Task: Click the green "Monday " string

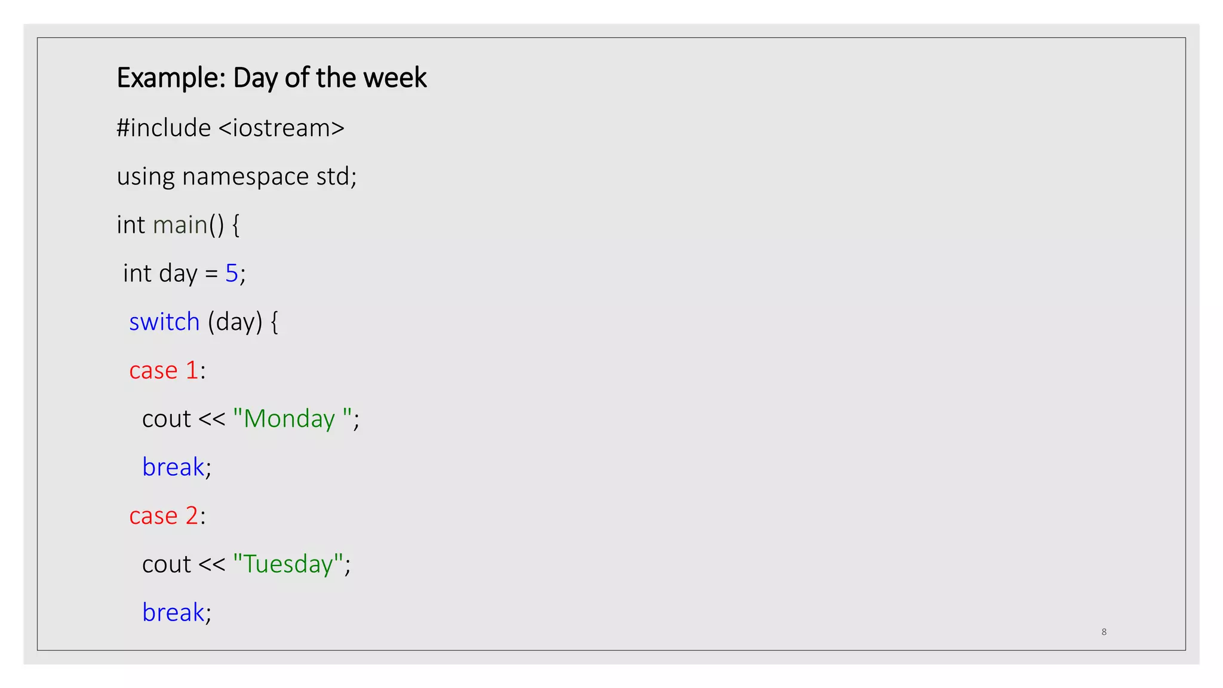Action: (x=292, y=418)
